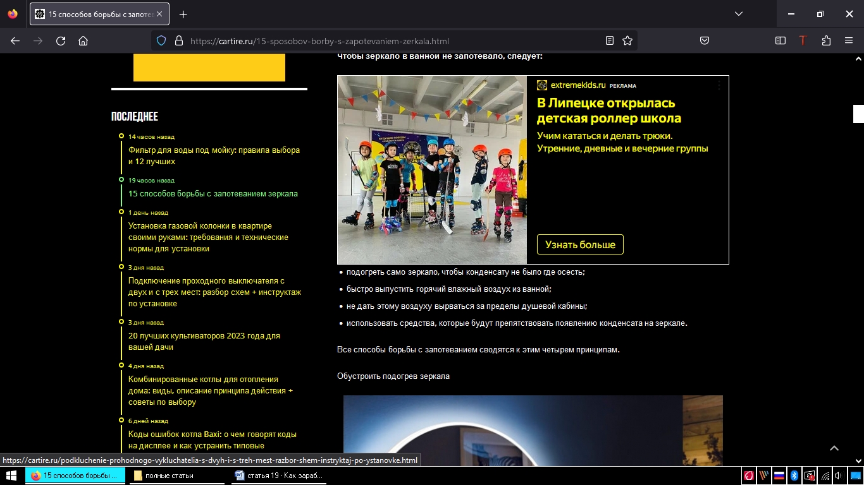Image resolution: width=864 pixels, height=485 pixels.
Task: Open the sync error tray icon
Action: click(x=810, y=476)
